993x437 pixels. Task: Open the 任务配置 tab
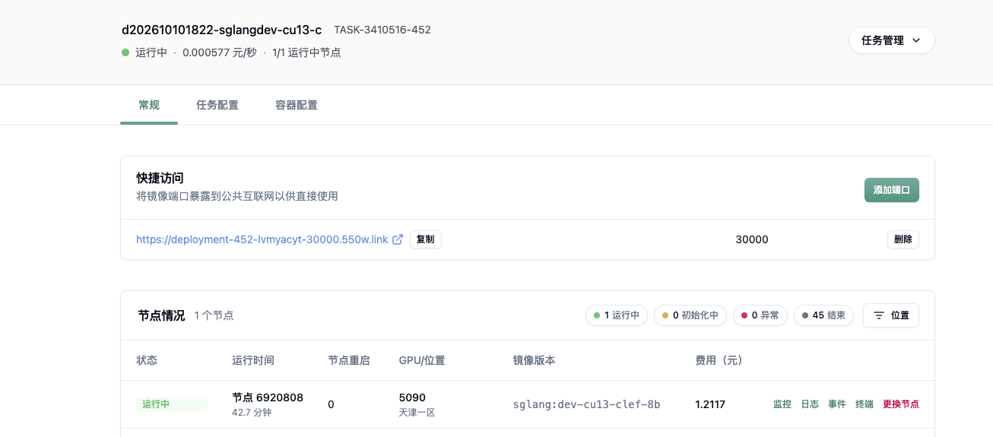tap(217, 105)
